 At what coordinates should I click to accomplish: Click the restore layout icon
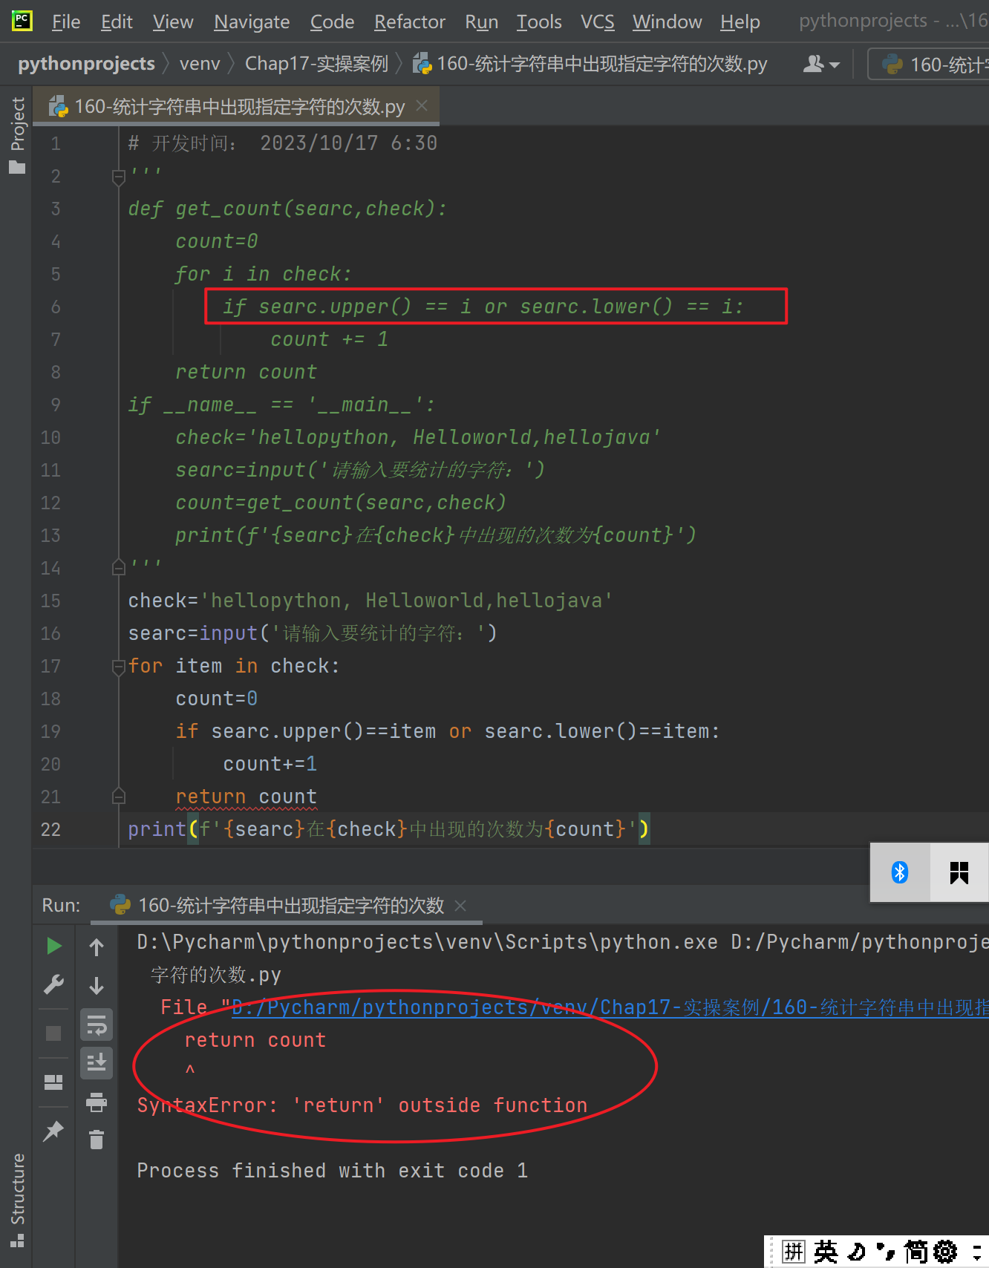pos(53,1082)
